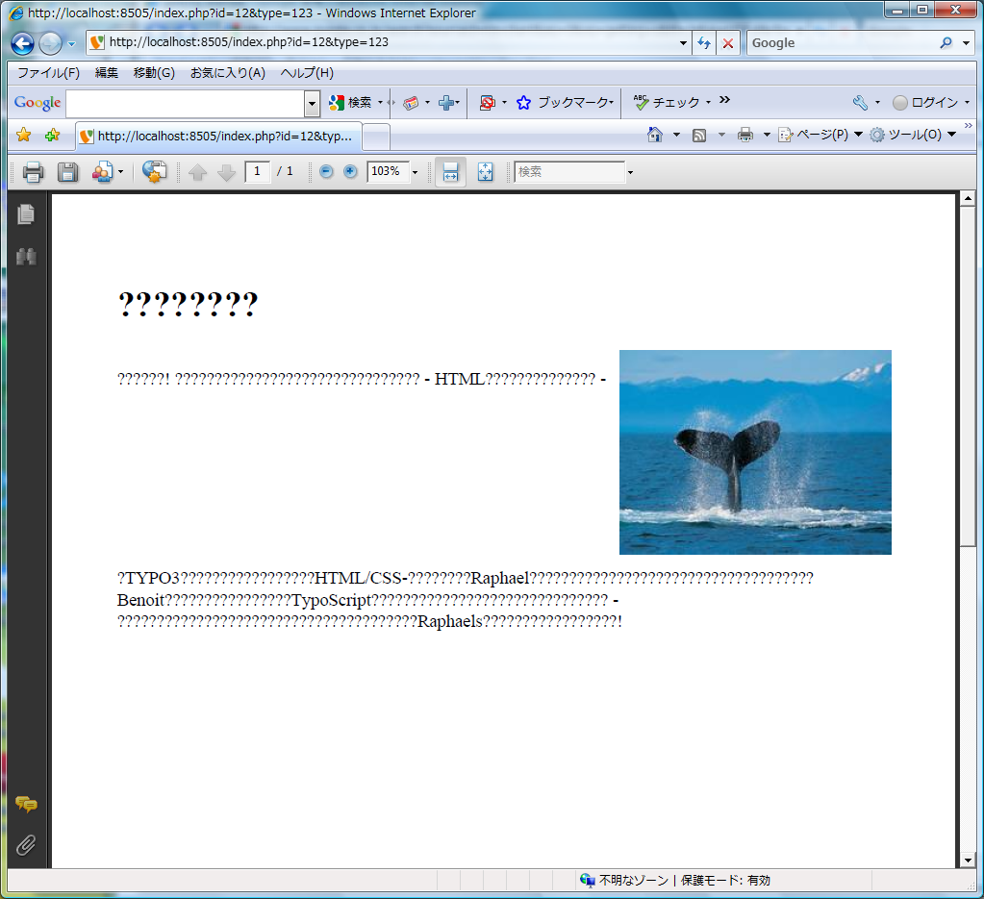Viewport: 984px width, 899px height.
Task: Open the ファイル(F) menu
Action: [x=48, y=73]
